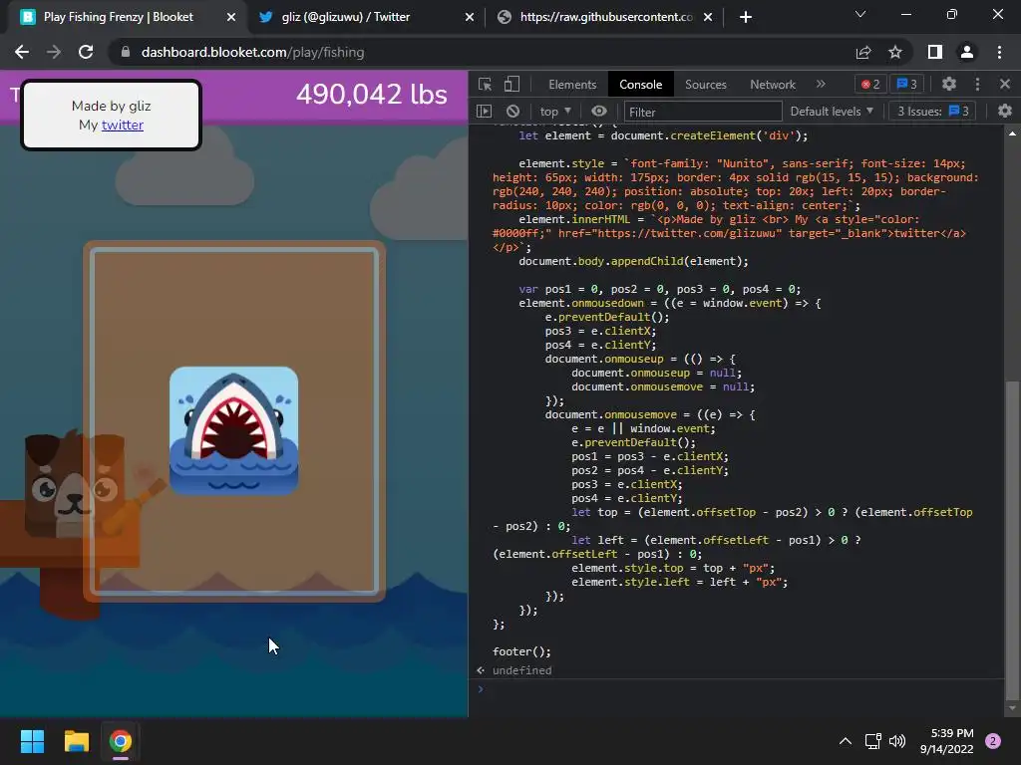Toggle the device toolbar icon
1021x765 pixels.
point(511,84)
